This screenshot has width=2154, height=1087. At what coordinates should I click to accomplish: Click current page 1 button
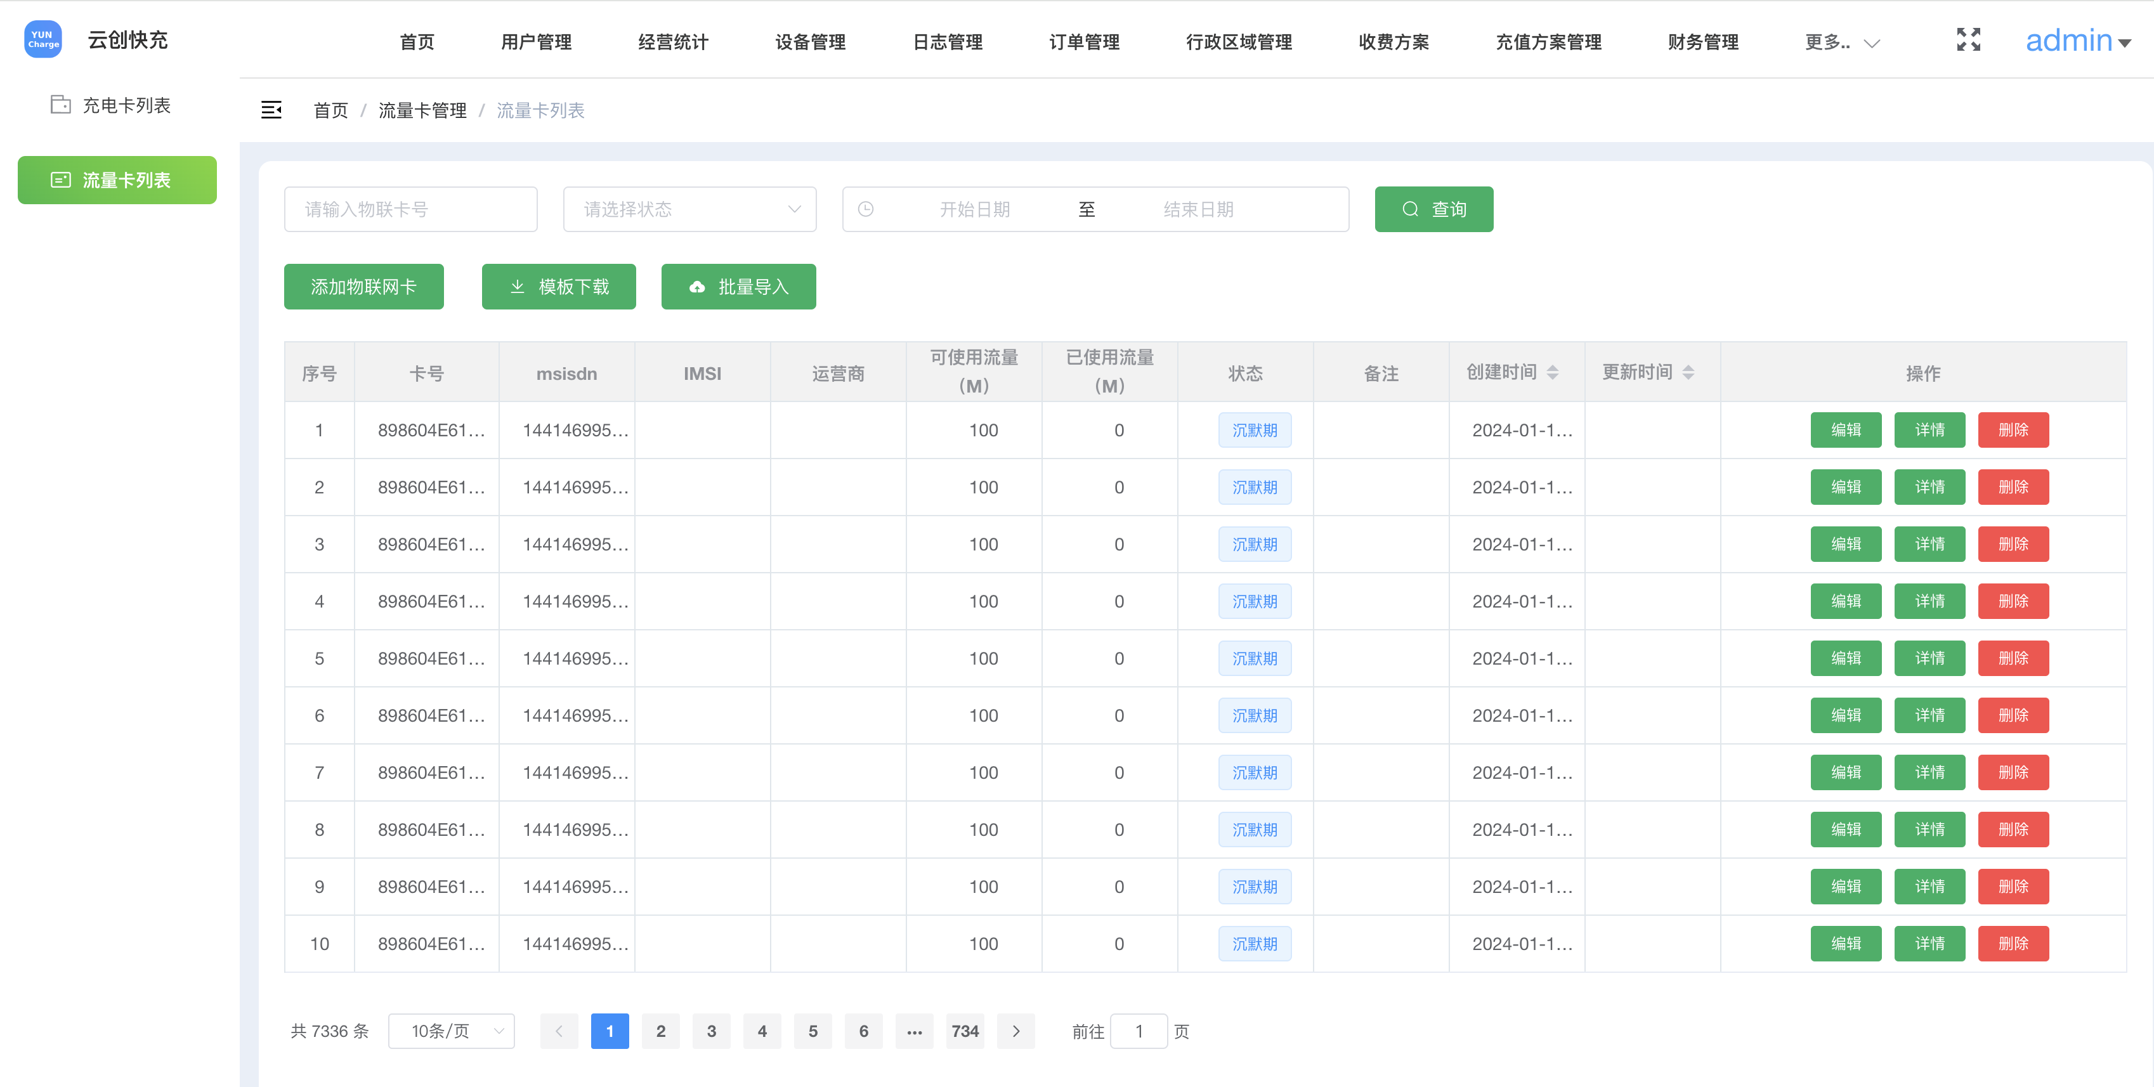[x=610, y=1031]
